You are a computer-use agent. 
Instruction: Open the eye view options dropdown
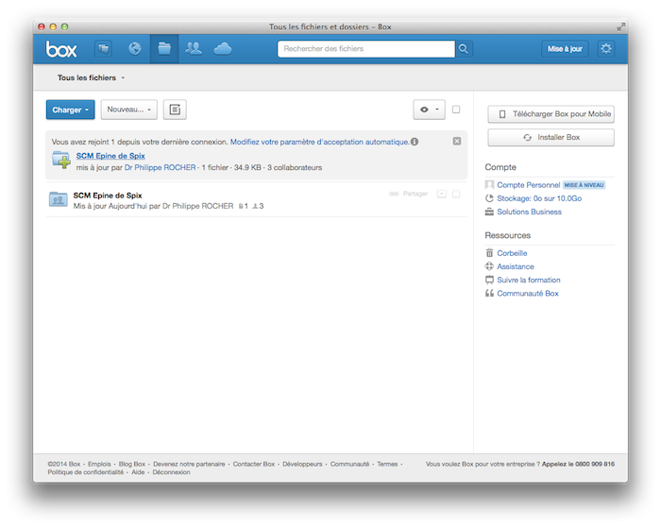(429, 110)
